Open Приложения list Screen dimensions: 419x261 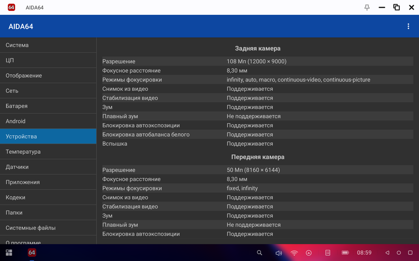(48, 182)
